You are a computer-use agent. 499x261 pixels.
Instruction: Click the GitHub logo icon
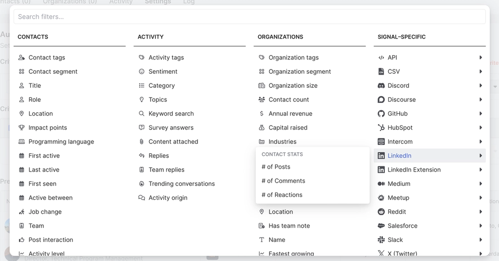tap(381, 114)
